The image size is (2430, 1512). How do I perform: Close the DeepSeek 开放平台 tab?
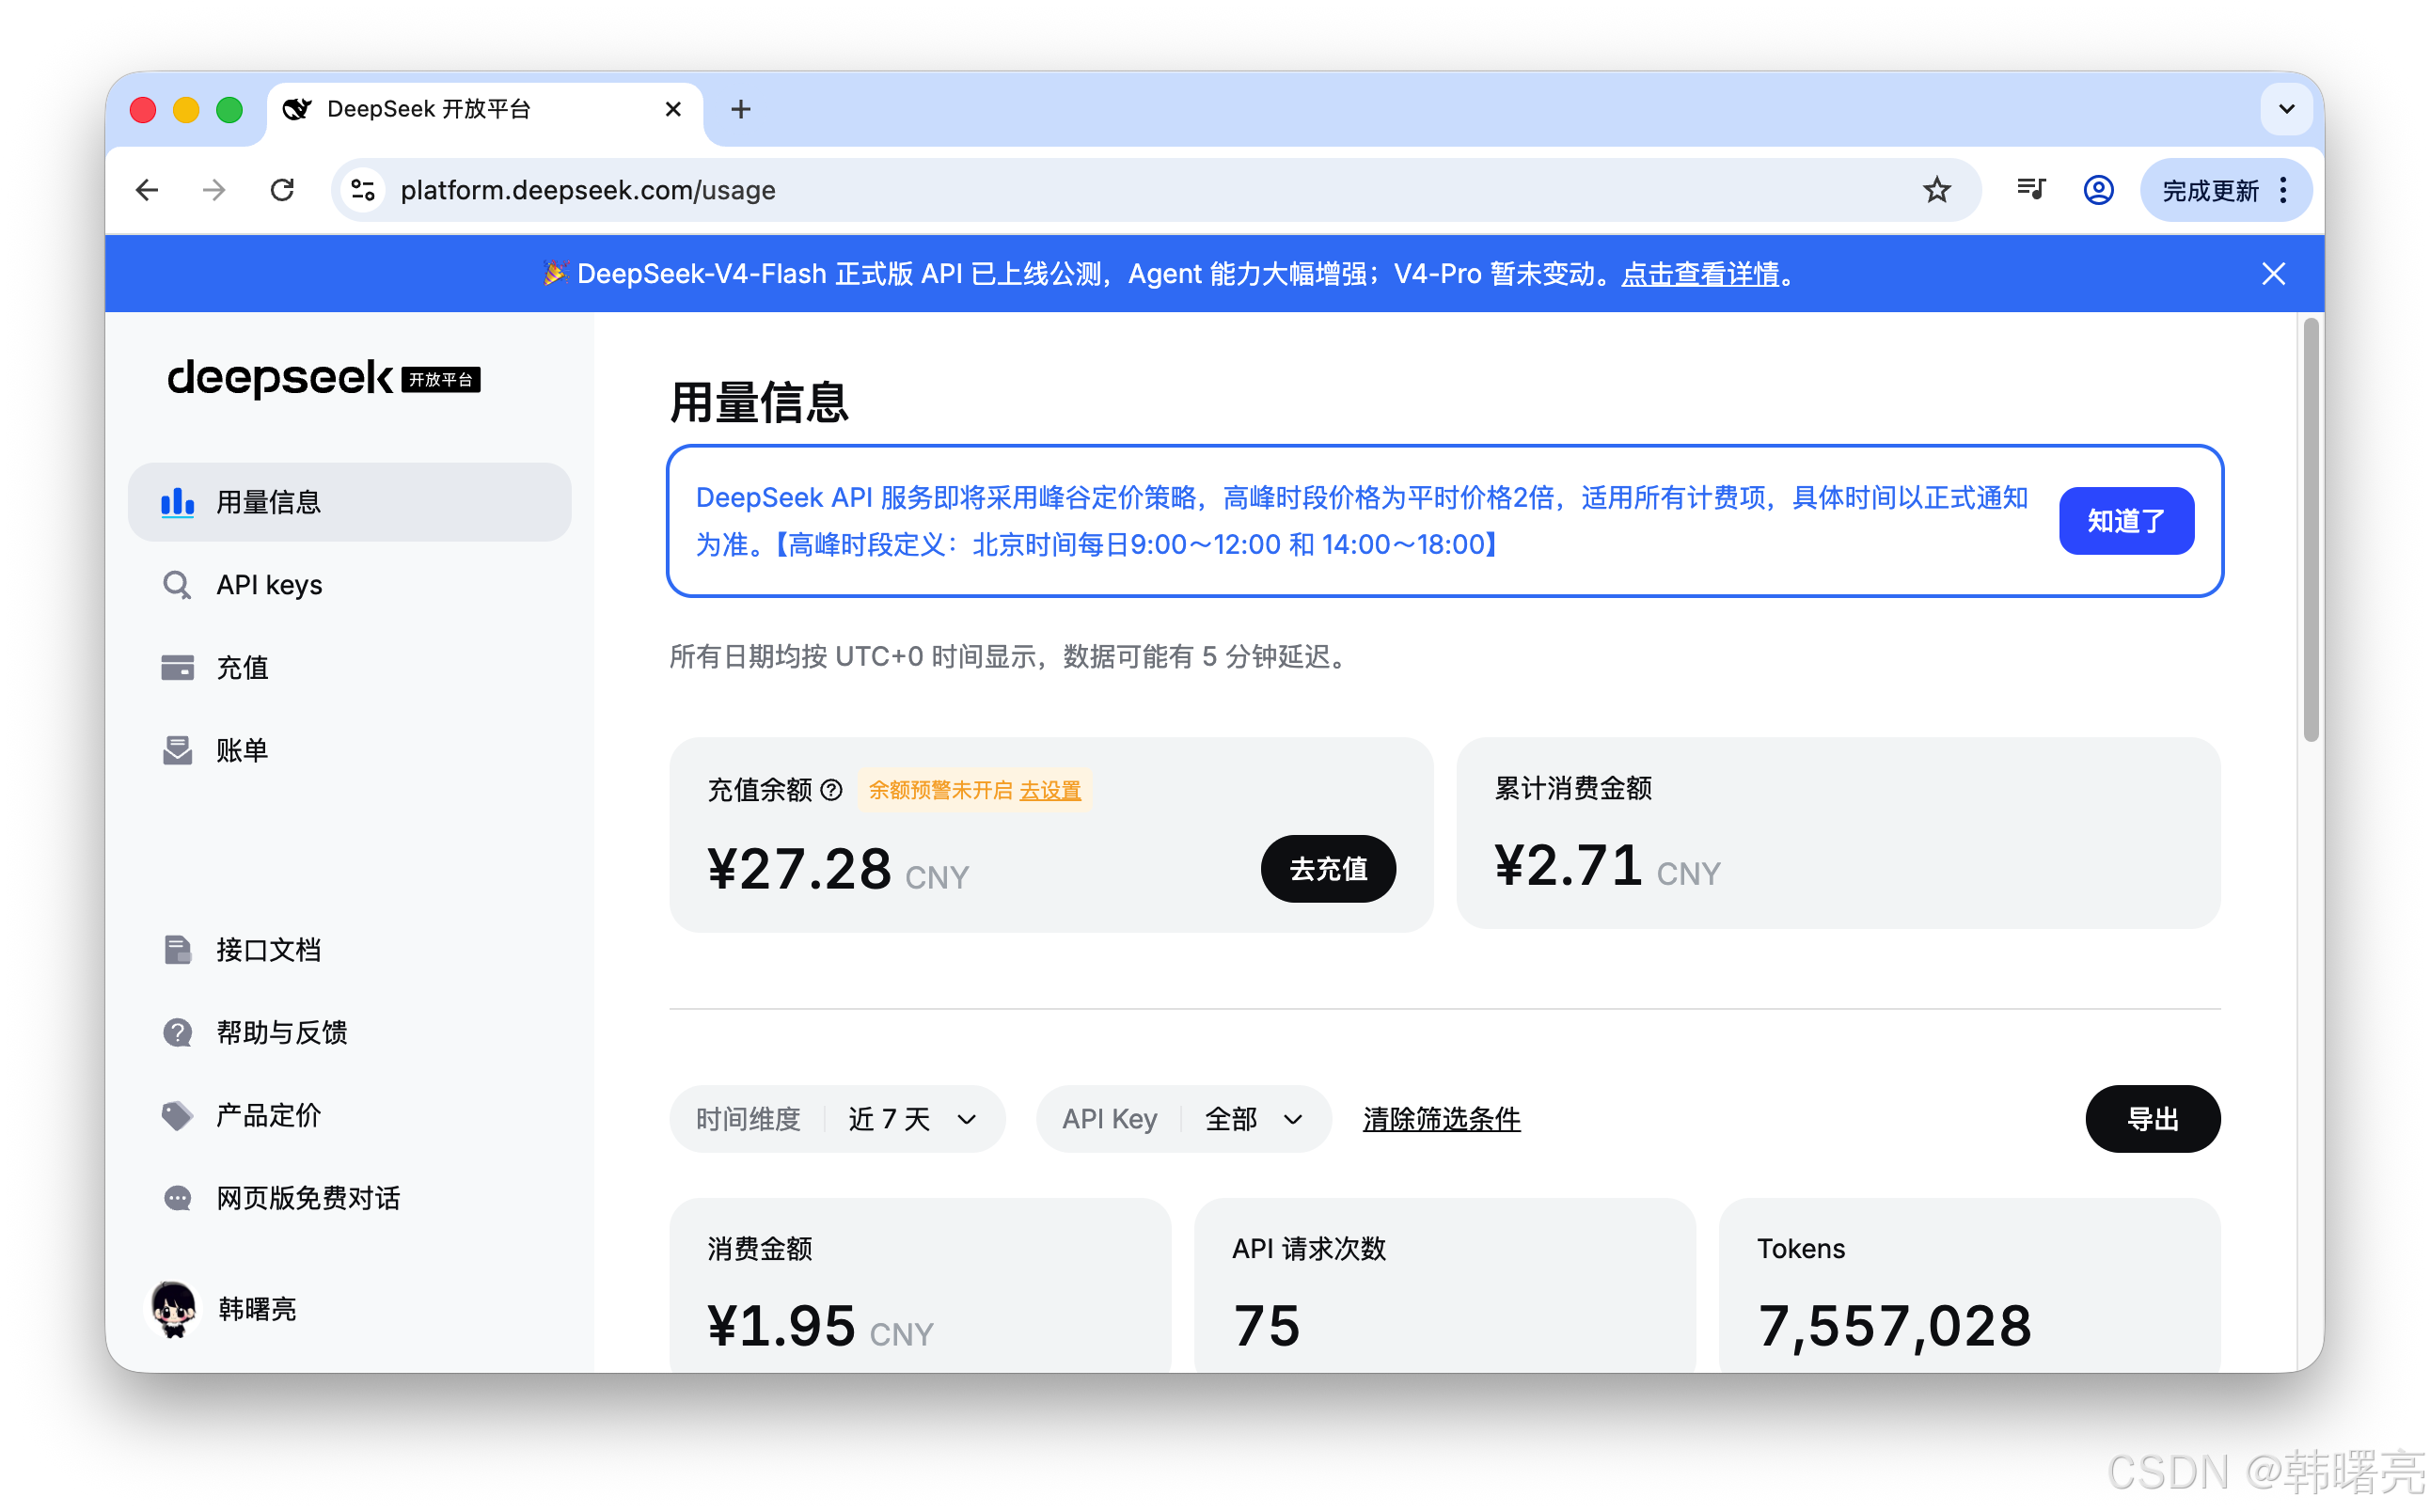(x=673, y=109)
